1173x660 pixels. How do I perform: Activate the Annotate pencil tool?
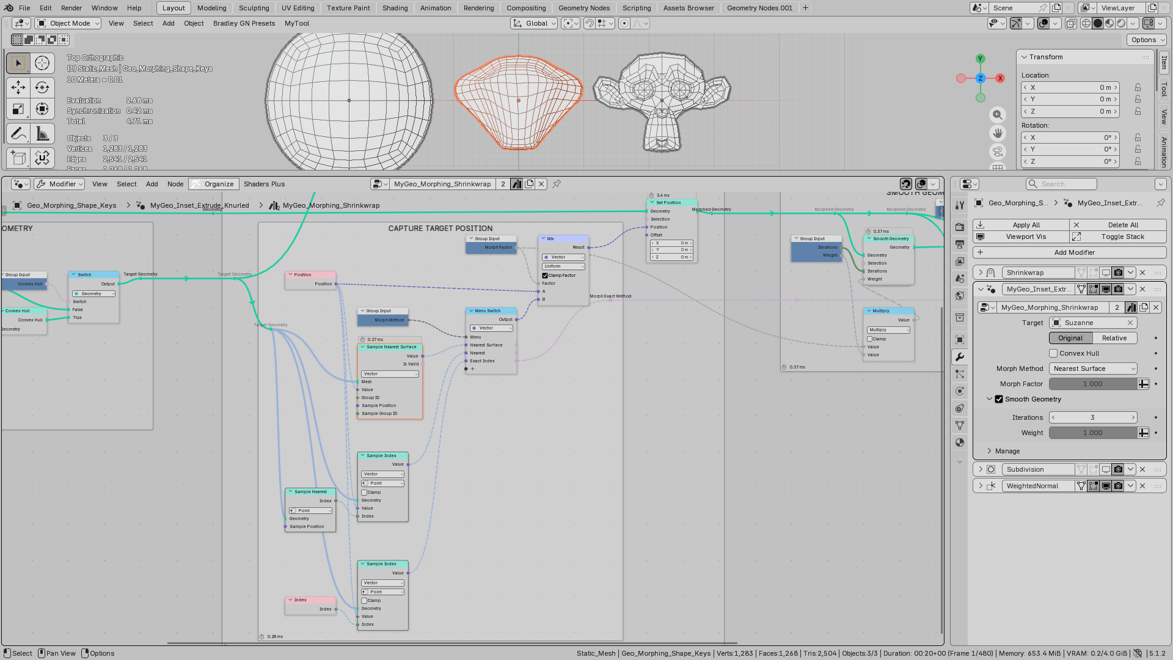(x=18, y=134)
